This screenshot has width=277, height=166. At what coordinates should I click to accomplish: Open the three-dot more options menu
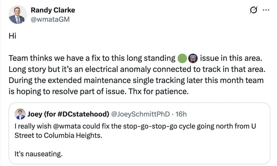266,10
